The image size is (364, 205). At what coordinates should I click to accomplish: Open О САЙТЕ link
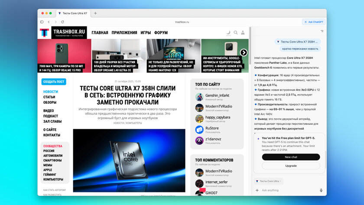coord(50,130)
